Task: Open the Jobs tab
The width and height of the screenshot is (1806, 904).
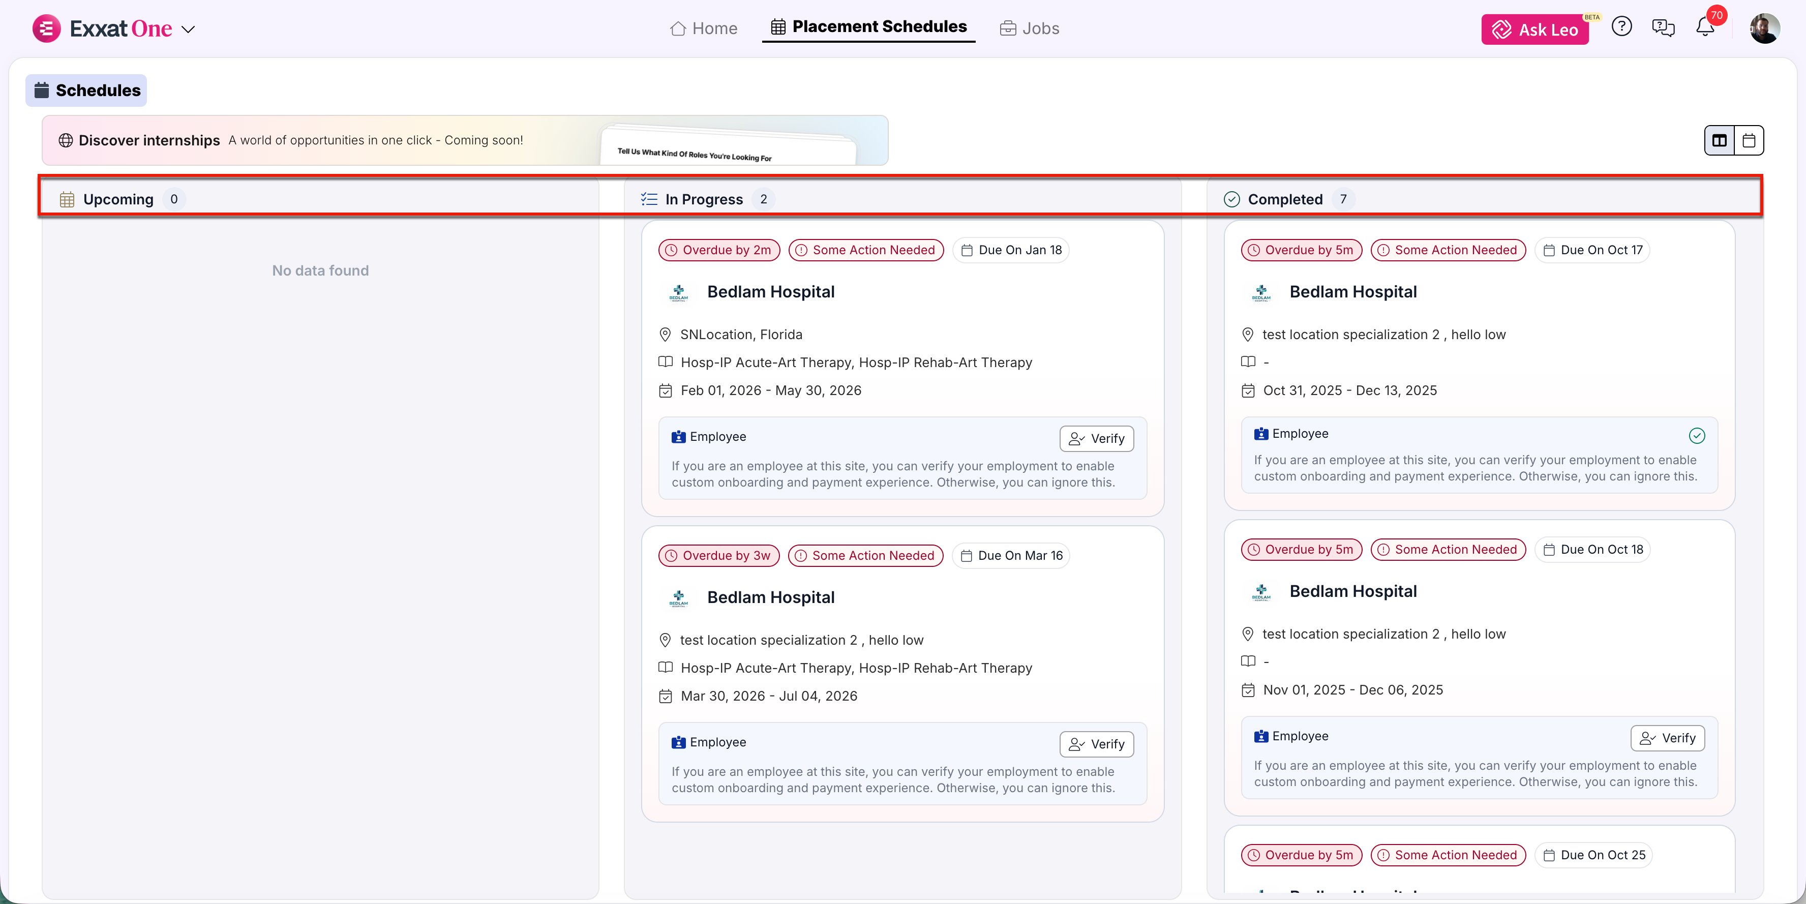Action: (x=1029, y=28)
